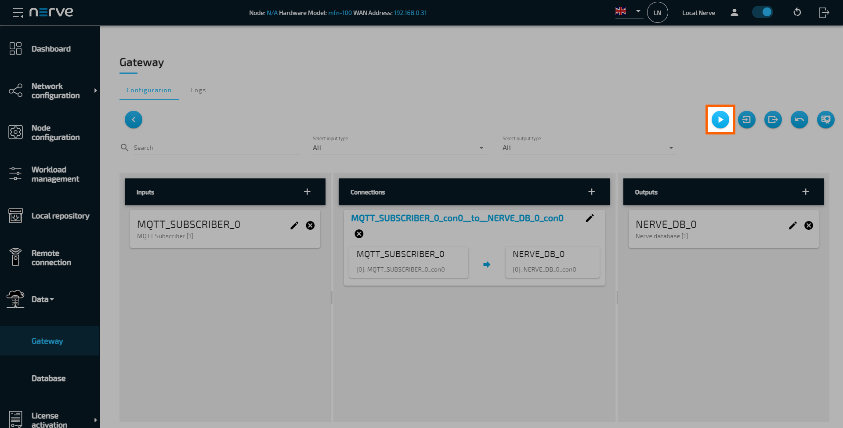The height and width of the screenshot is (428, 843).
Task: Edit the MQTT_SUBSCRIBER_0 input with the pencil
Action: [294, 225]
